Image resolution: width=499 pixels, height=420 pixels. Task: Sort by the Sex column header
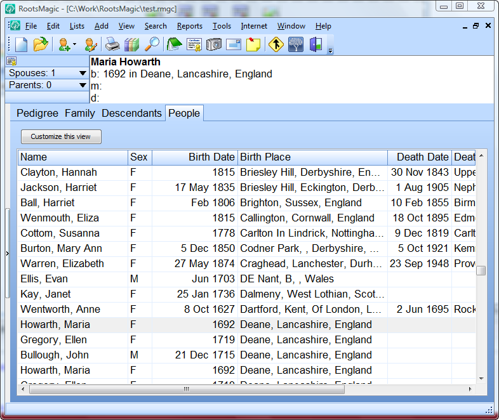tap(140, 157)
